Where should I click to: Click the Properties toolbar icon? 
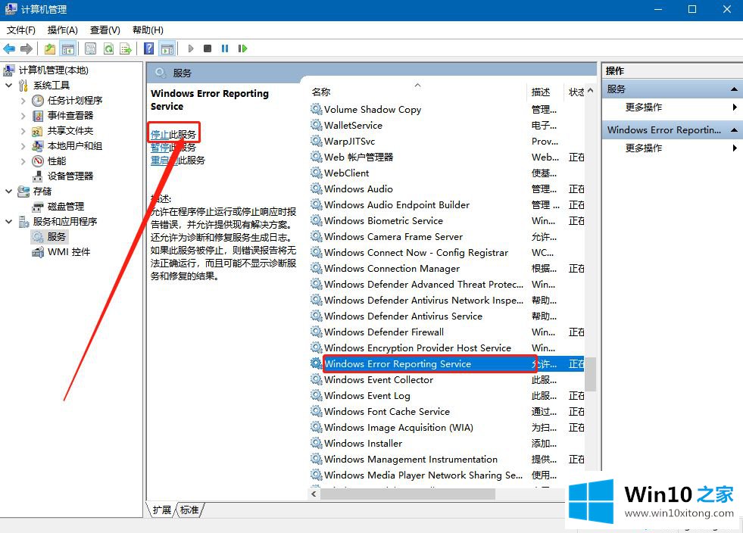tap(90, 48)
